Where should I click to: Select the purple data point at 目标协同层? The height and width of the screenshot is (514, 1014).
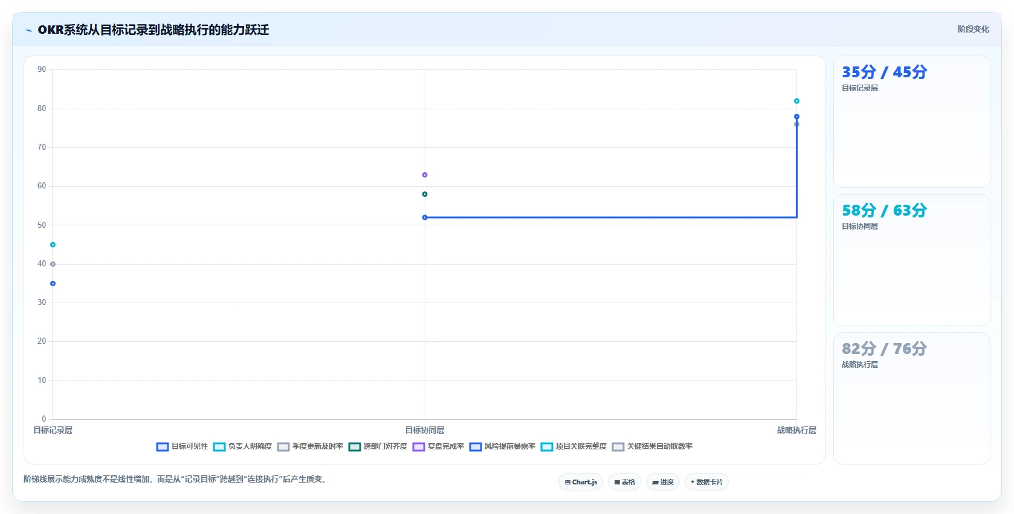pos(425,175)
